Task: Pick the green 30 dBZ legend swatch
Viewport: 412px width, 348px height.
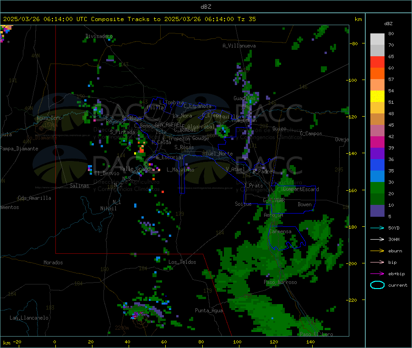Action: pos(377,187)
